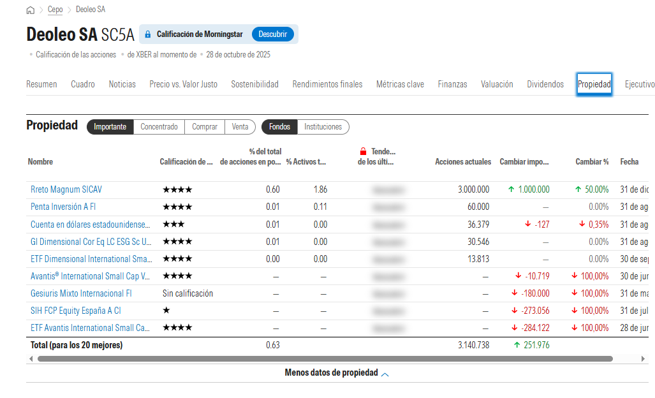Open the Cepo breadcrumb link
Viewport: 655px width, 398px height.
55,9
